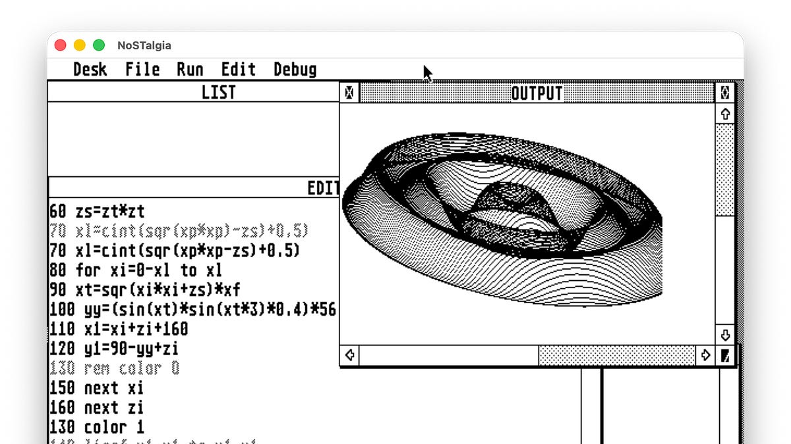Click the LIST window title bar
The width and height of the screenshot is (791, 444).
point(193,93)
